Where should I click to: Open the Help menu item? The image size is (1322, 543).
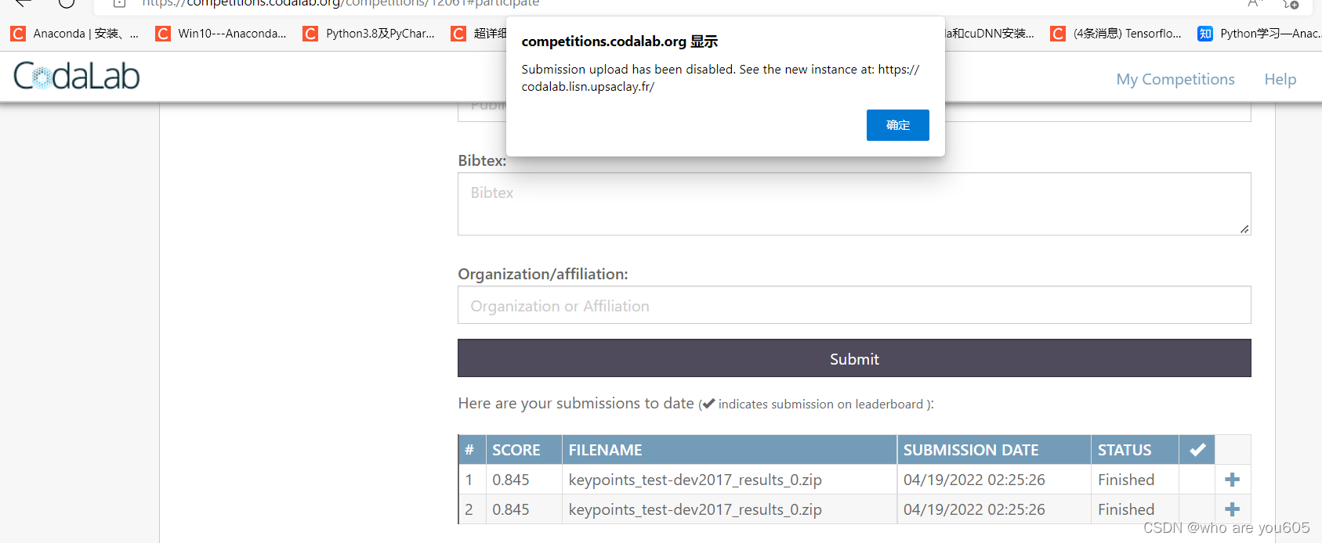click(1280, 79)
